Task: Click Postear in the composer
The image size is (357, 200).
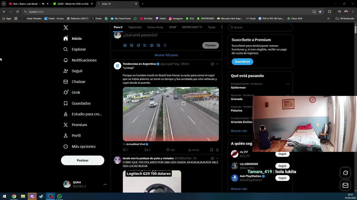Action: pos(211,45)
